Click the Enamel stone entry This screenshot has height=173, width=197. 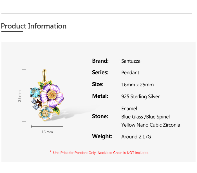pyautogui.click(x=129, y=109)
